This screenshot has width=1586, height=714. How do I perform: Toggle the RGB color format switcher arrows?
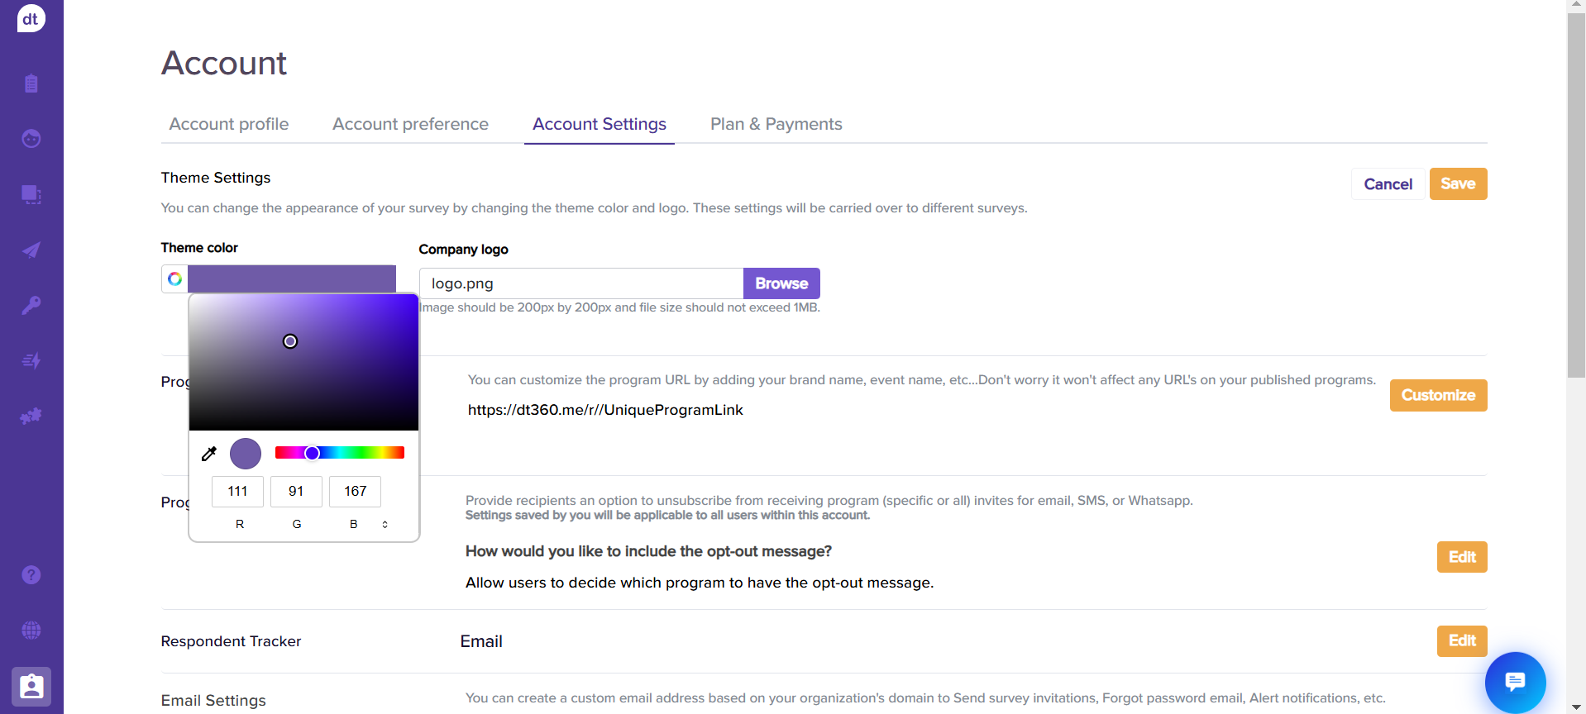pos(385,524)
